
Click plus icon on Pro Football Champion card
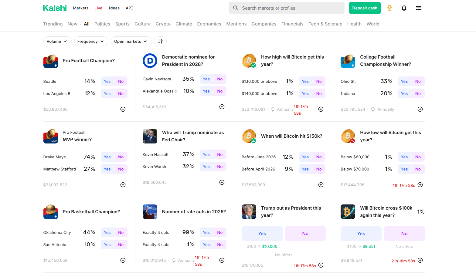[123, 109]
